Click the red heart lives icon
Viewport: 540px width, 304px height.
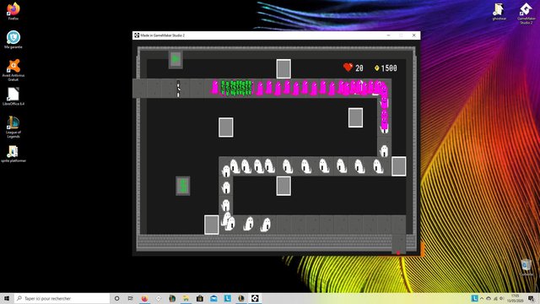[x=348, y=68]
